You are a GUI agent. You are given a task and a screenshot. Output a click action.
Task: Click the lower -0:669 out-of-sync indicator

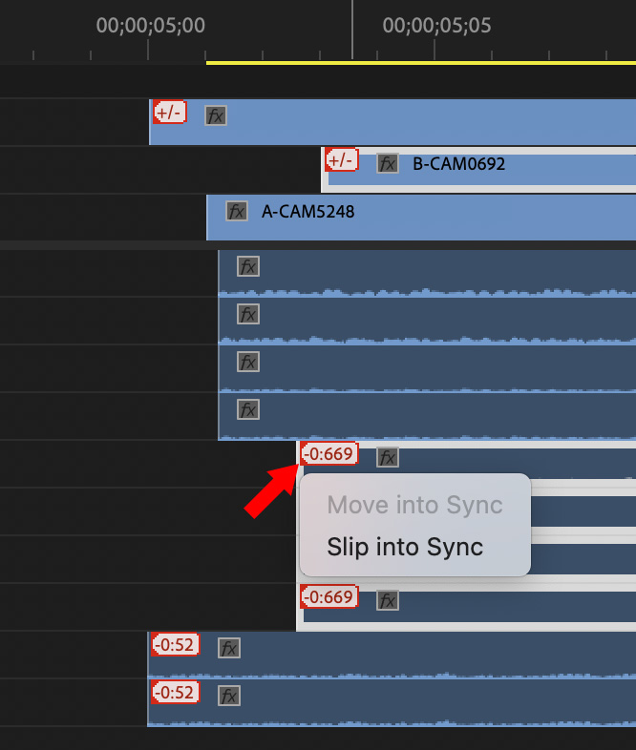(x=329, y=597)
